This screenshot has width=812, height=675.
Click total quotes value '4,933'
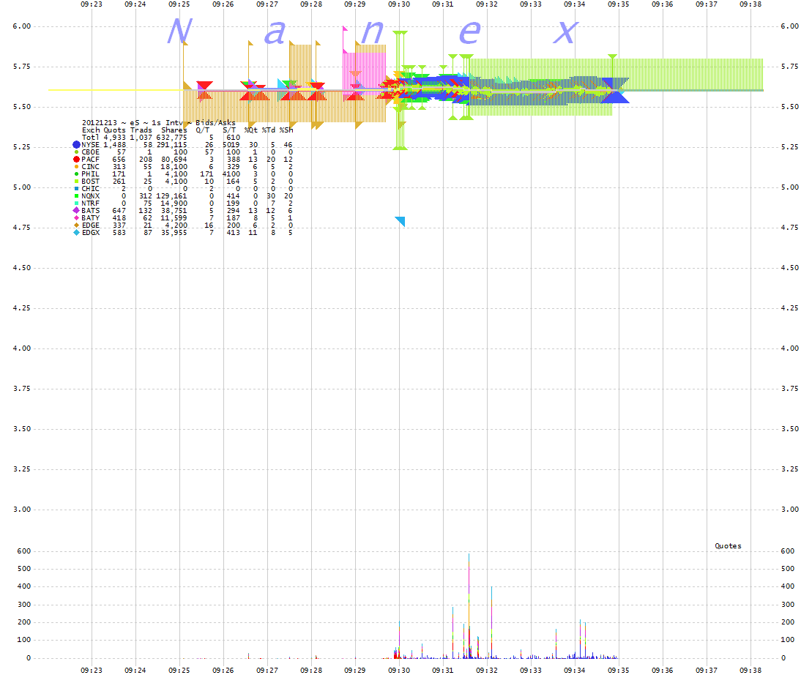(x=114, y=138)
